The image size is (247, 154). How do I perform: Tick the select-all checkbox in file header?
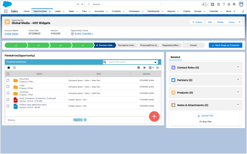pos(8,74)
